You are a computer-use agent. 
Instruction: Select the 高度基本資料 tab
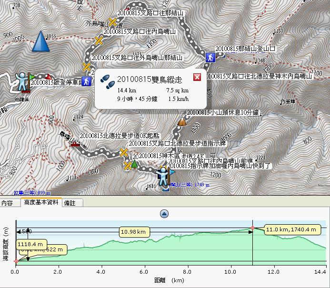pos(41,203)
